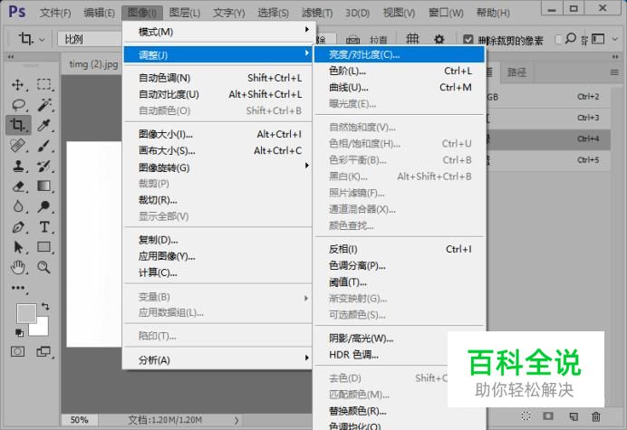
Task: Expand the Analysis submenu
Action: tap(218, 359)
